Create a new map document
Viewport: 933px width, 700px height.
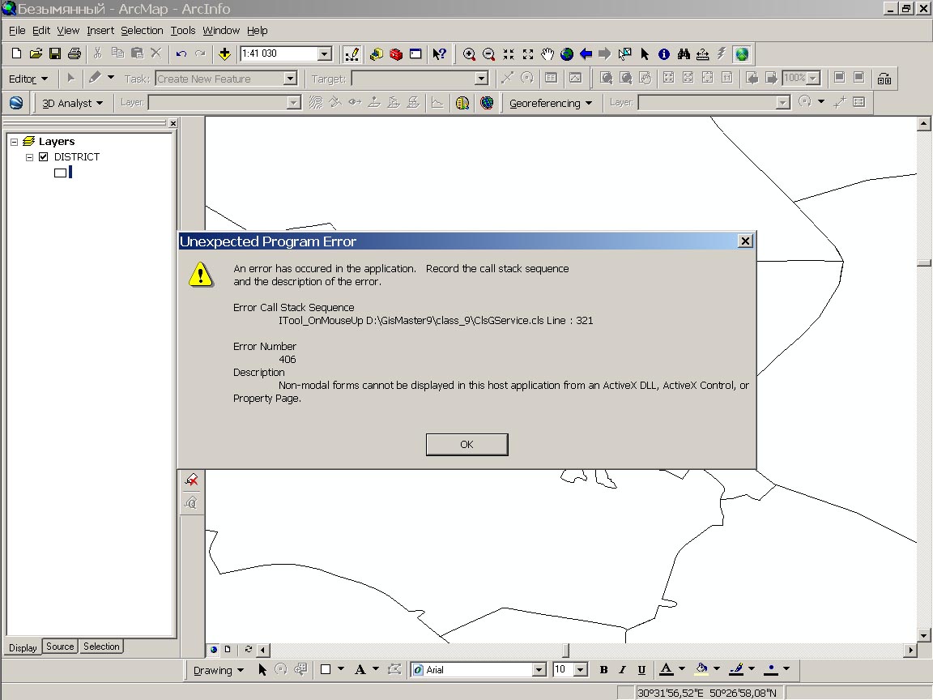point(17,54)
